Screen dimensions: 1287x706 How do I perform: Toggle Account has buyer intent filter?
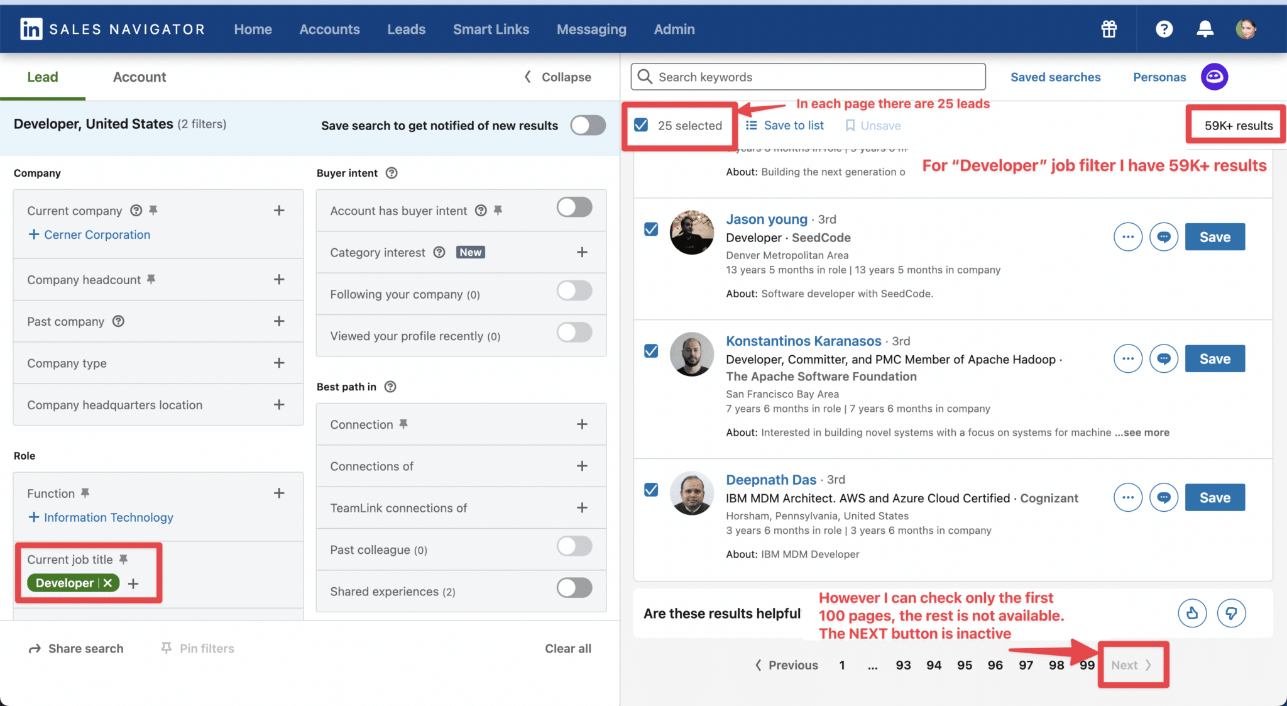point(573,207)
